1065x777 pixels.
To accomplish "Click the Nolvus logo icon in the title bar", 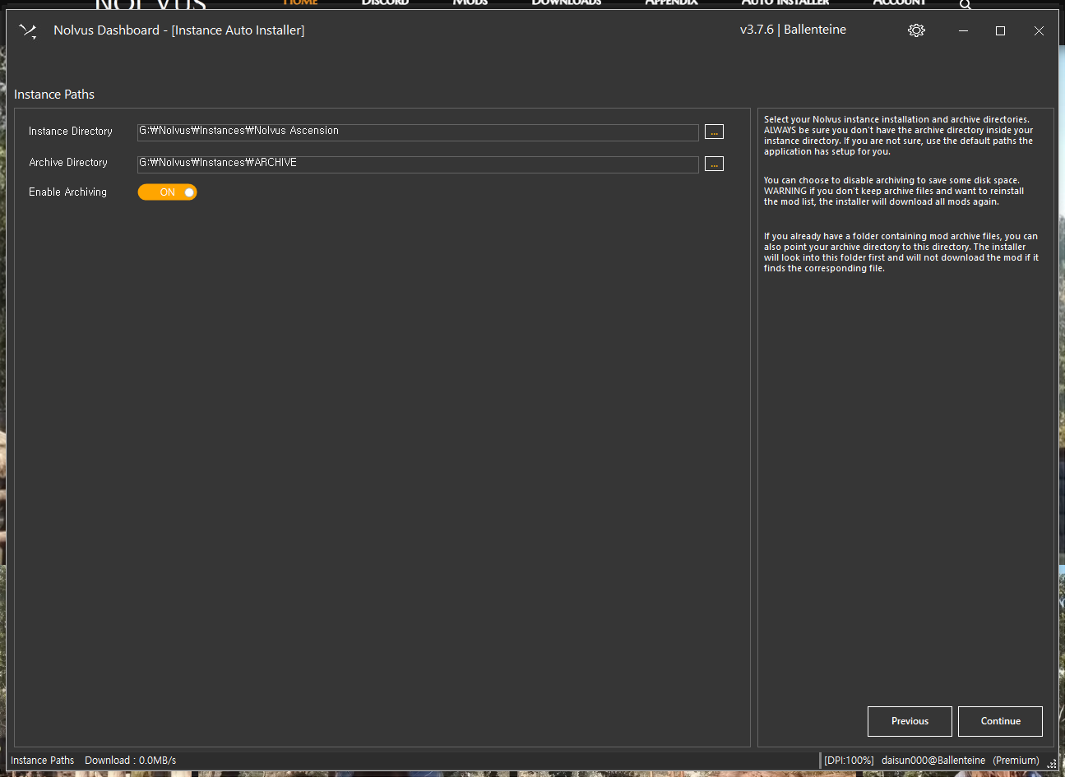I will click(28, 31).
